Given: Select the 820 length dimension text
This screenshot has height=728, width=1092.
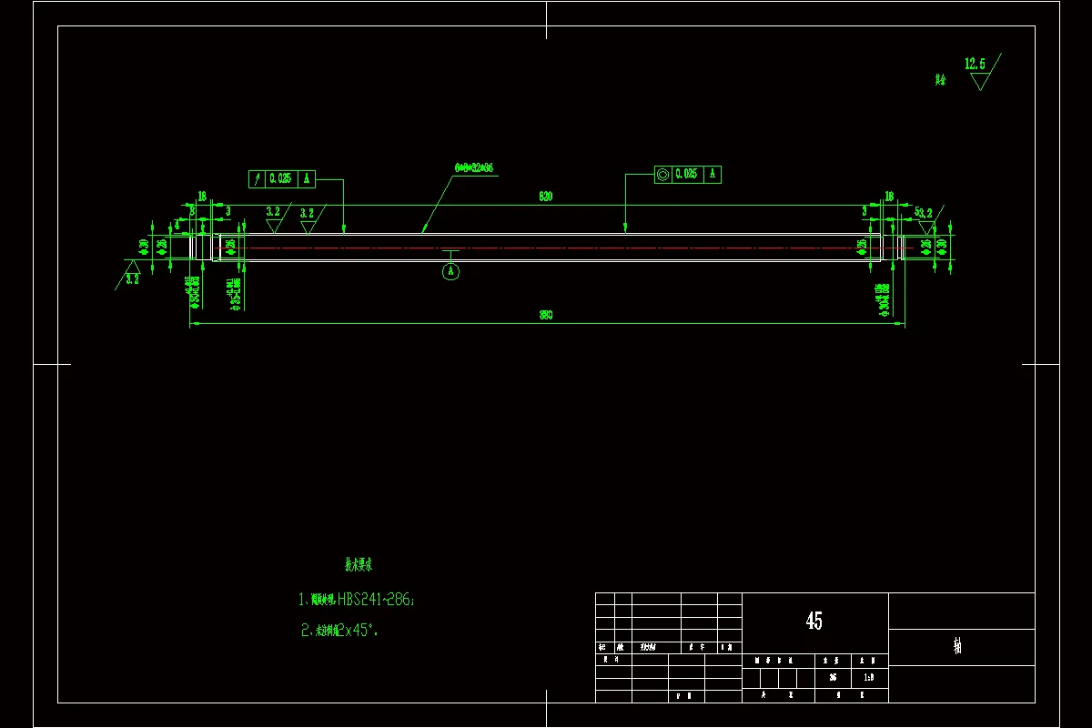Looking at the screenshot, I should click(546, 196).
